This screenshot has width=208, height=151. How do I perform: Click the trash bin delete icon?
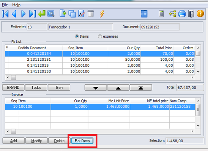91,14
